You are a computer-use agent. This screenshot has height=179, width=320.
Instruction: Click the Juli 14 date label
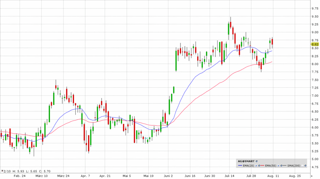point(229,176)
